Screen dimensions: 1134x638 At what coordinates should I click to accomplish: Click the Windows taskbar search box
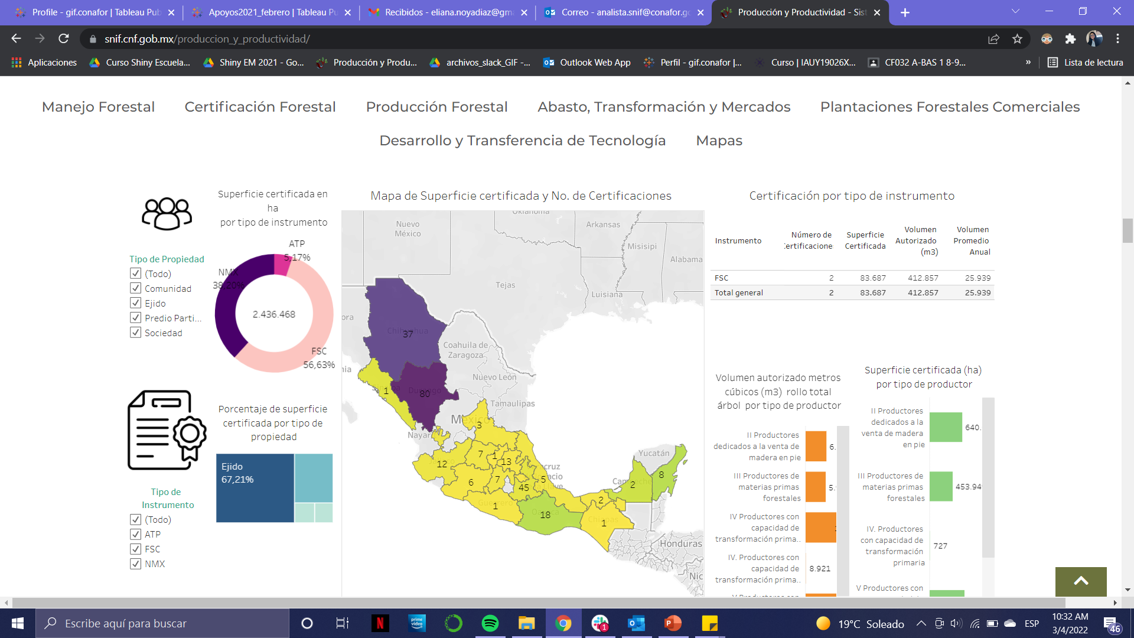162,623
